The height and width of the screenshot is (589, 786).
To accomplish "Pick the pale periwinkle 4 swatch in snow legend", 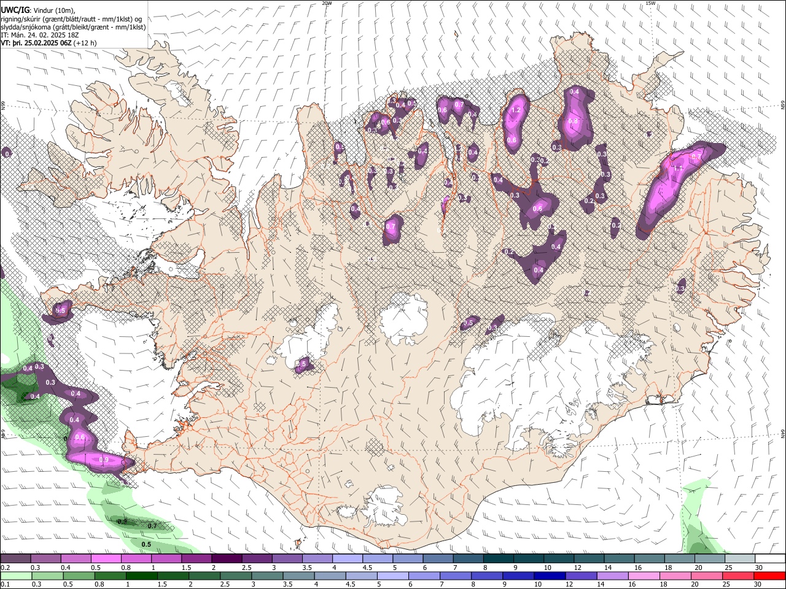I will point(347,558).
